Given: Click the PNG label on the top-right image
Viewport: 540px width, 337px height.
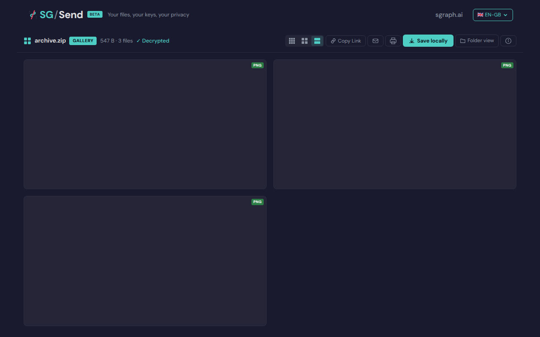Looking at the screenshot, I should pos(507,65).
